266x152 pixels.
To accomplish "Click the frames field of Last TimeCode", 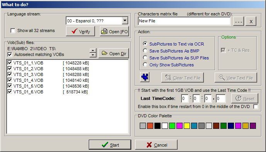I will click(221, 98).
